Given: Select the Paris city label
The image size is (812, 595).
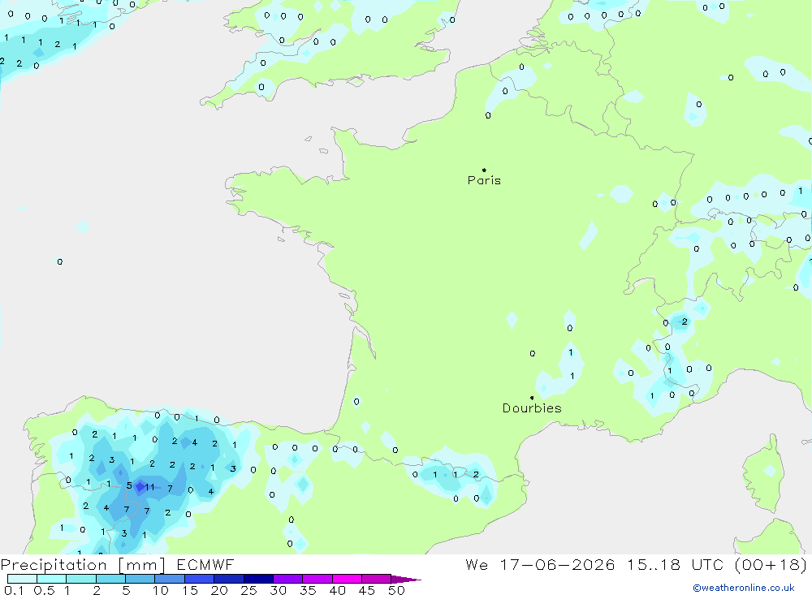Looking at the screenshot, I should click(484, 180).
